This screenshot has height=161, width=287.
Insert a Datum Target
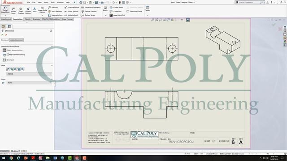point(88,15)
